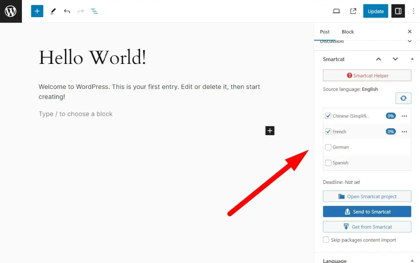
Task: Click the Update button
Action: coord(376,11)
